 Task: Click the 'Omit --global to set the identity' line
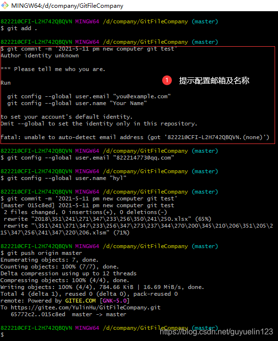99,124
